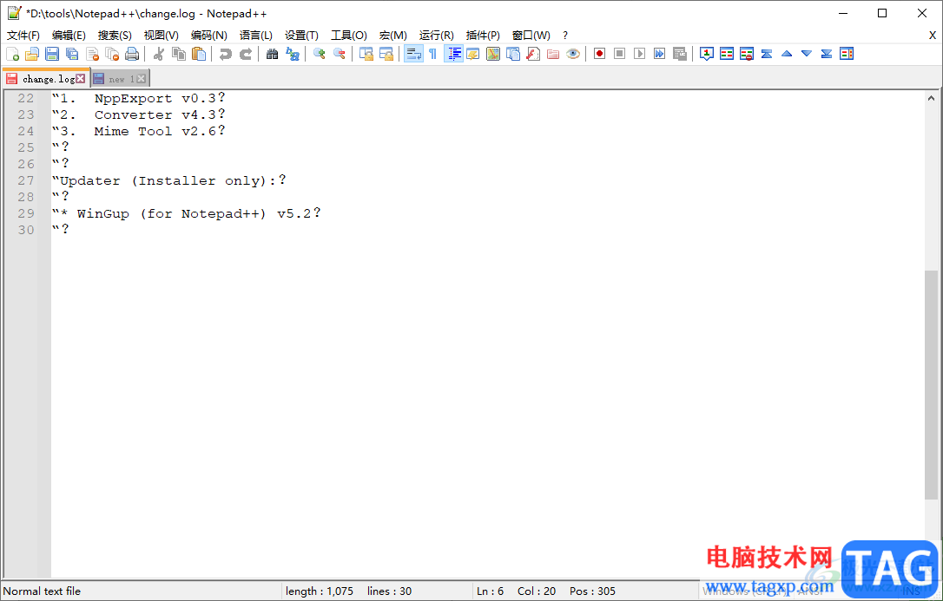Run the macro multiple times with the double-arrow icon
Viewport: 943px width, 601px height.
(x=660, y=54)
